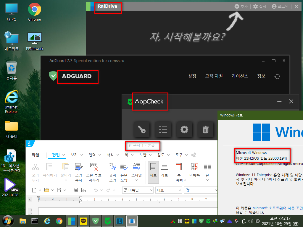Viewport: 303px width, 227px height.
Task: Expand the 단 columns dropdown
Action: [207, 180]
